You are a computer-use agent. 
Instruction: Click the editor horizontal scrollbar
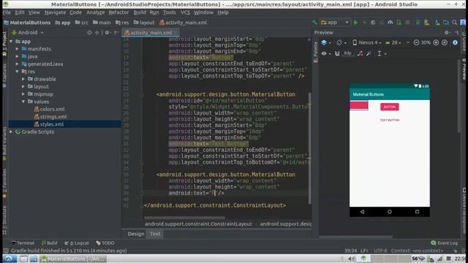(x=184, y=218)
